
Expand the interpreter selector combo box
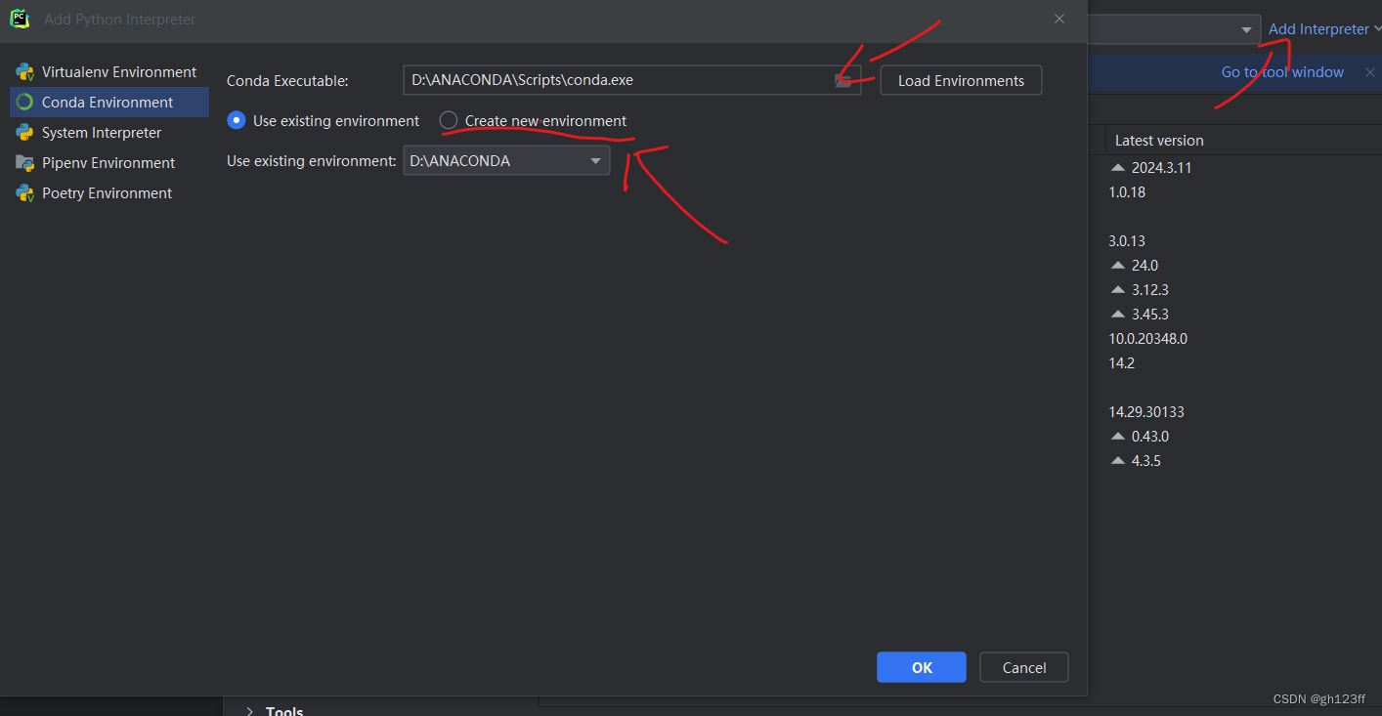pos(1248,30)
